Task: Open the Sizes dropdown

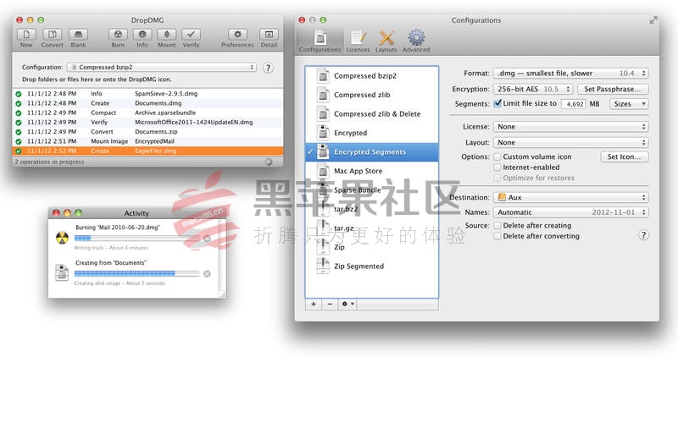Action: 629,104
